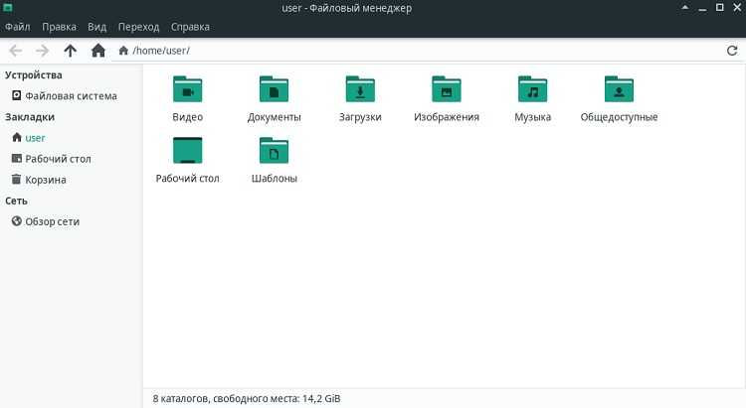The image size is (746, 408).
Task: Maximize the file manager window
Action: click(720, 7)
